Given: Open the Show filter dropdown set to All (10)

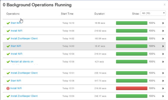Looking at the screenshot, I should tap(153, 13).
